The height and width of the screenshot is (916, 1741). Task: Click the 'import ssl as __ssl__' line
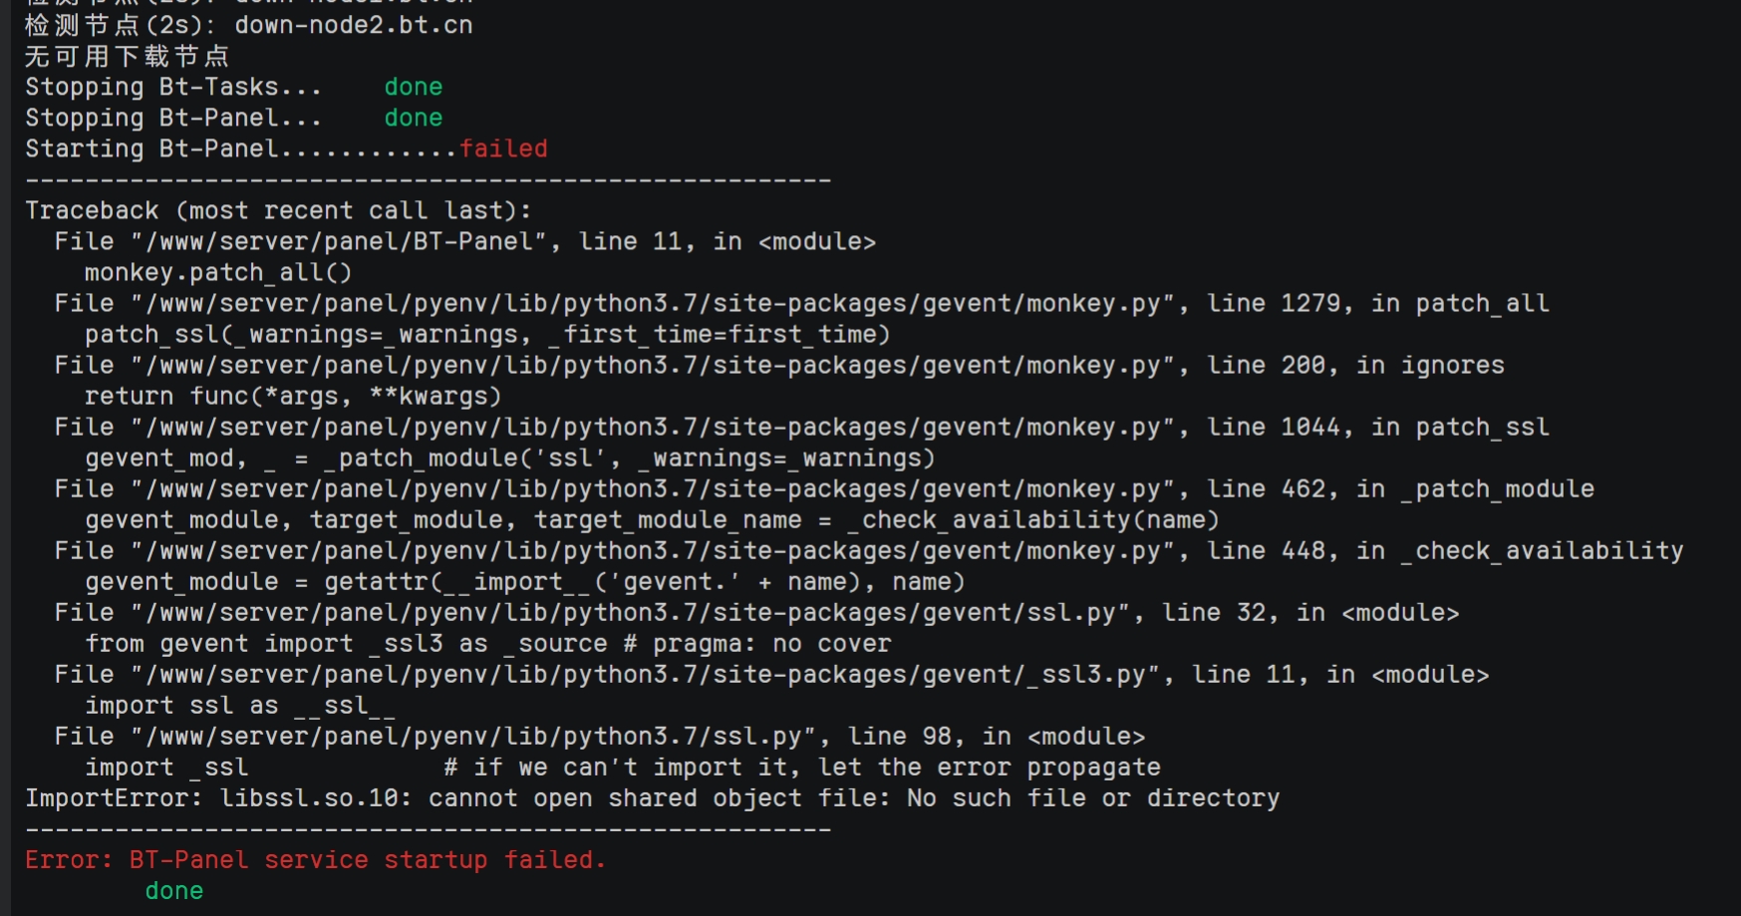click(x=240, y=705)
